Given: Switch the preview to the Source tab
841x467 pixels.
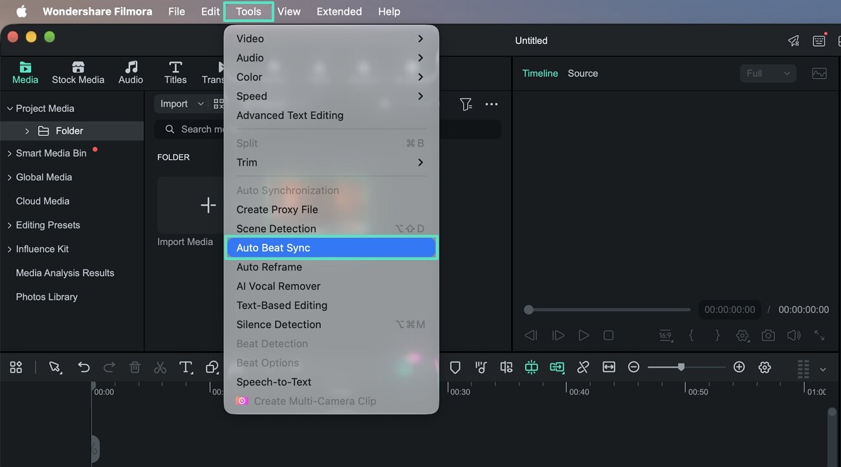Looking at the screenshot, I should 583,74.
